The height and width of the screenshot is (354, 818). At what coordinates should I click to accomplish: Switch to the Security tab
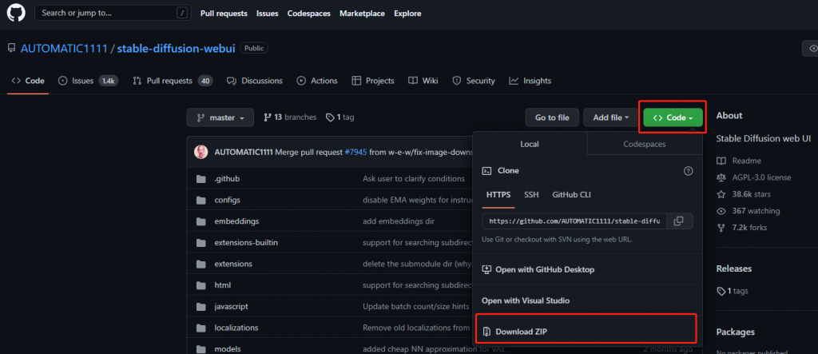[474, 81]
